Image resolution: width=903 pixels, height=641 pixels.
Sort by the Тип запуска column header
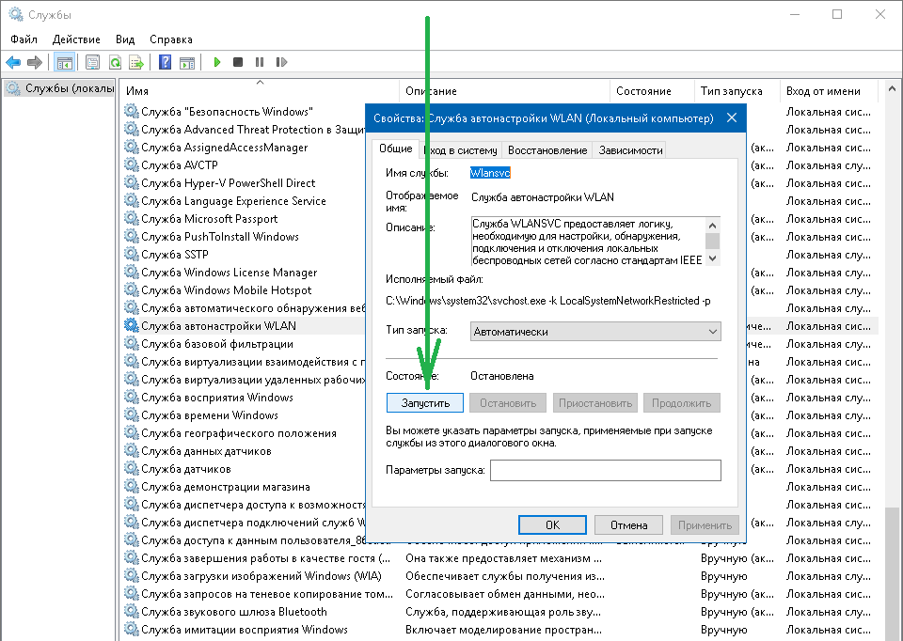(737, 91)
